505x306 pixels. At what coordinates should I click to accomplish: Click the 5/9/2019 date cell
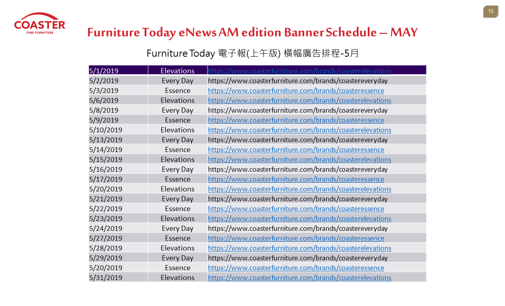click(118, 120)
